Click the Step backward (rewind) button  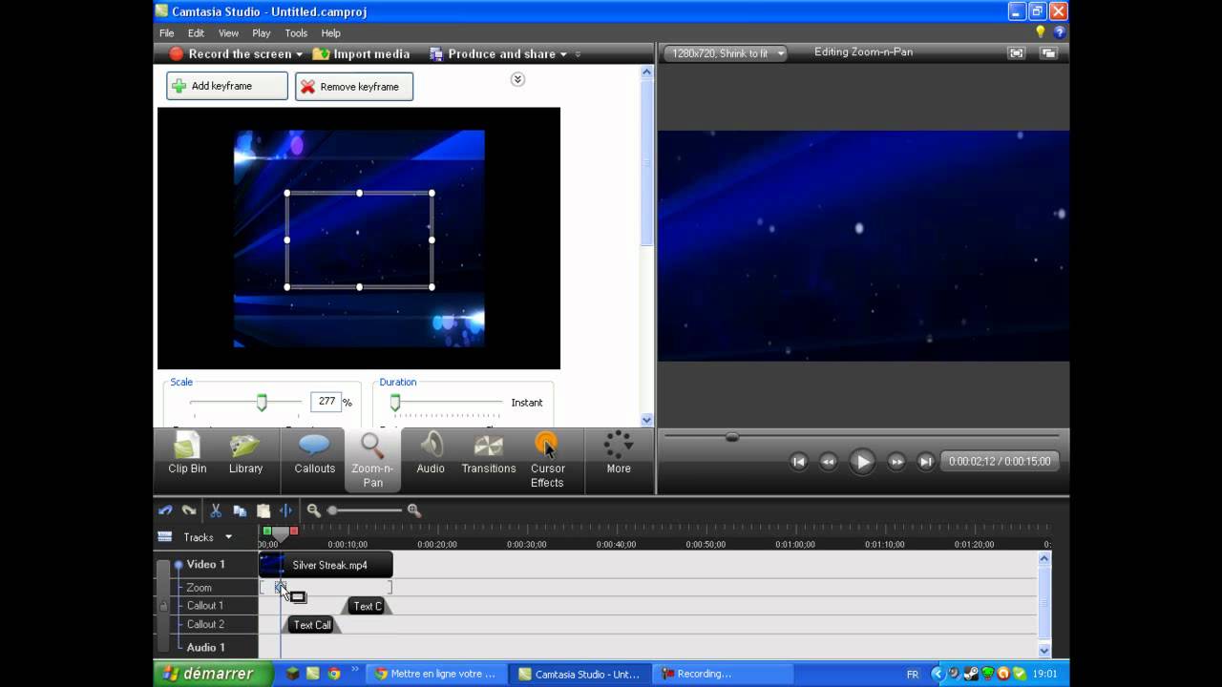pos(829,462)
